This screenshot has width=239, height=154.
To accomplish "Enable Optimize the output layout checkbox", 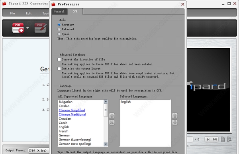I will point(59,69).
